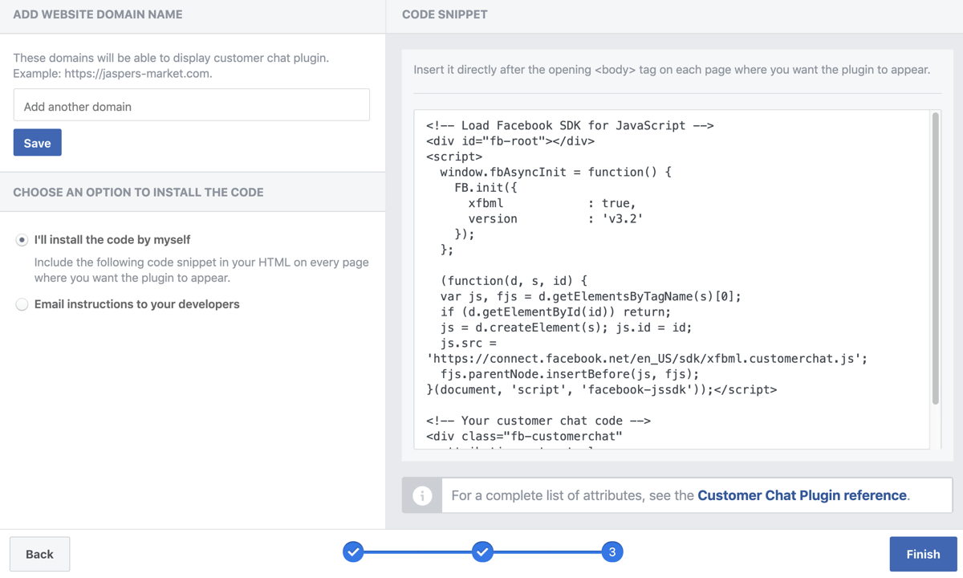963x578 pixels.
Task: Click "if (d.getElementById(id)) return;" code line
Action: pos(555,311)
